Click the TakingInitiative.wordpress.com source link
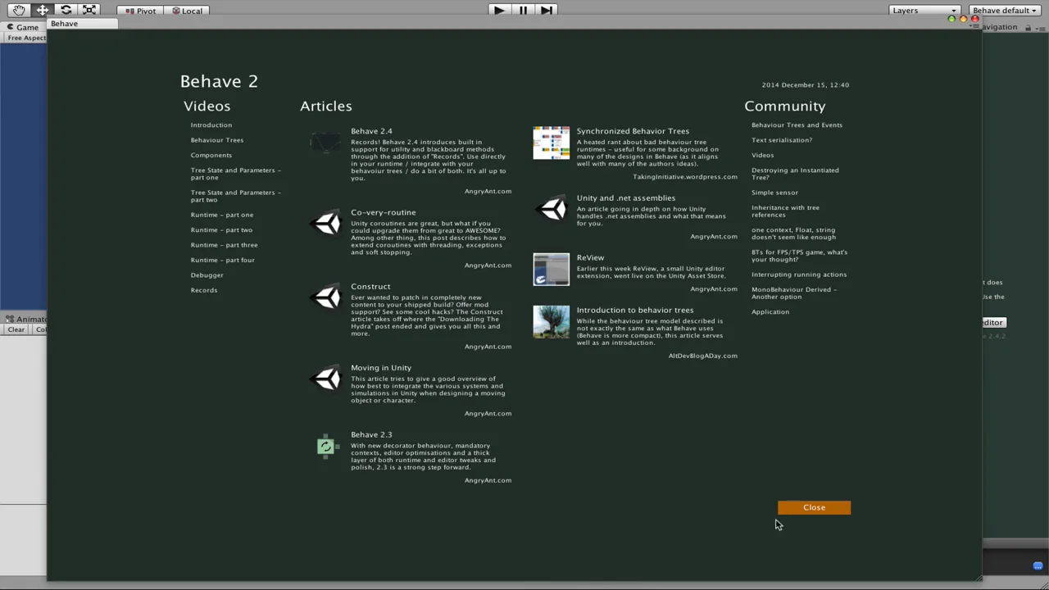 point(685,177)
